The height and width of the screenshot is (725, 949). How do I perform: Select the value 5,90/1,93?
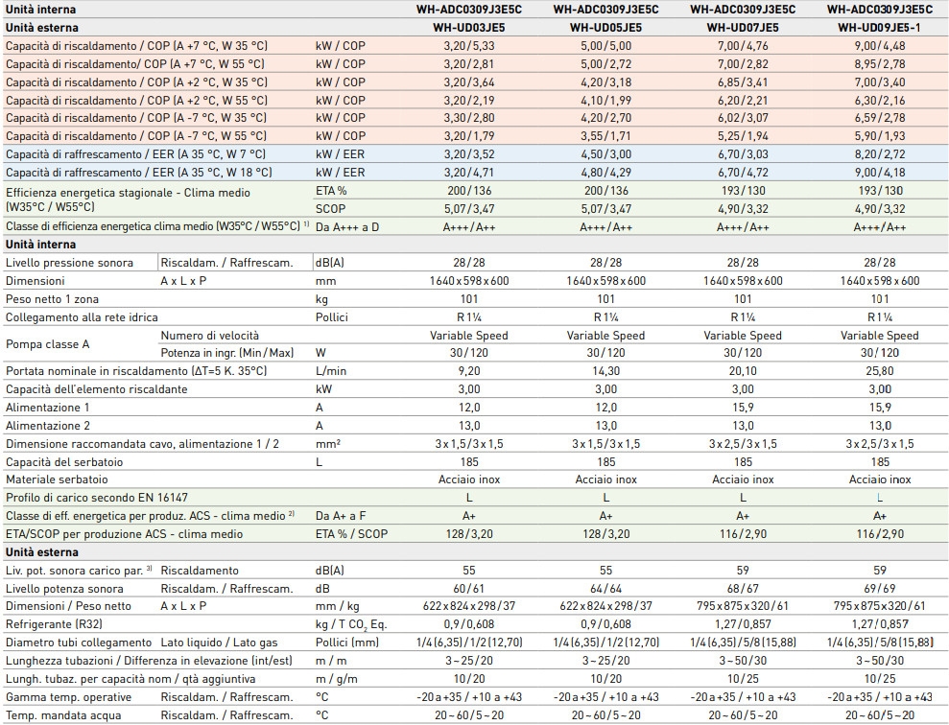pyautogui.click(x=879, y=136)
